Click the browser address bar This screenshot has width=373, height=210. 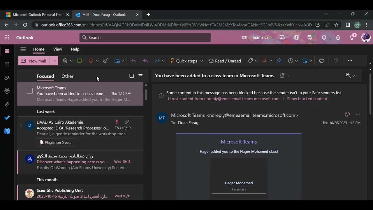pyautogui.click(x=177, y=25)
